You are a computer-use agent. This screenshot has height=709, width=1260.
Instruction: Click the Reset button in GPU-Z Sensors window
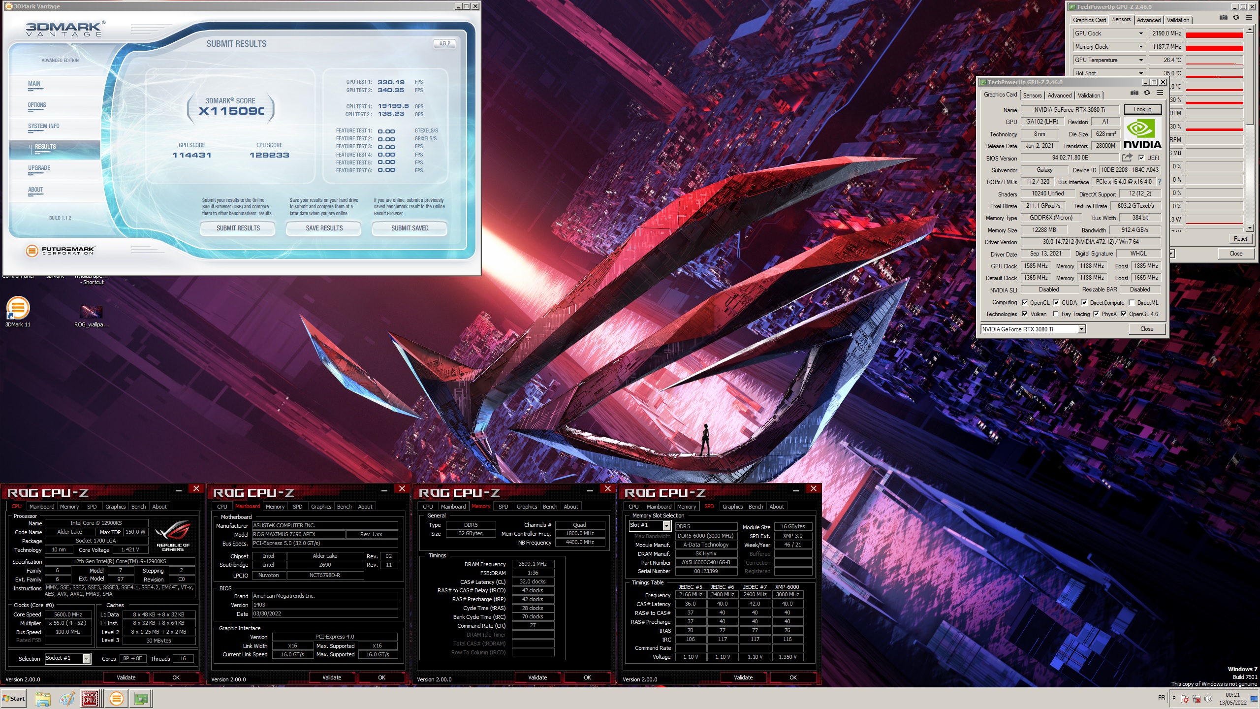[x=1240, y=239]
